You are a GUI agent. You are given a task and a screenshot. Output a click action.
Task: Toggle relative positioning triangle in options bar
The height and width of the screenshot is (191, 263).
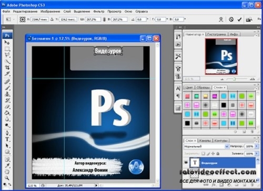click(52, 19)
